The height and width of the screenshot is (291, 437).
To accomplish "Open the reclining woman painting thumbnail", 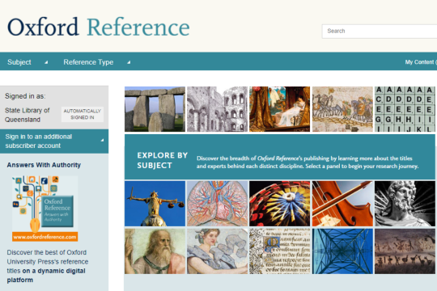I will (x=279, y=109).
